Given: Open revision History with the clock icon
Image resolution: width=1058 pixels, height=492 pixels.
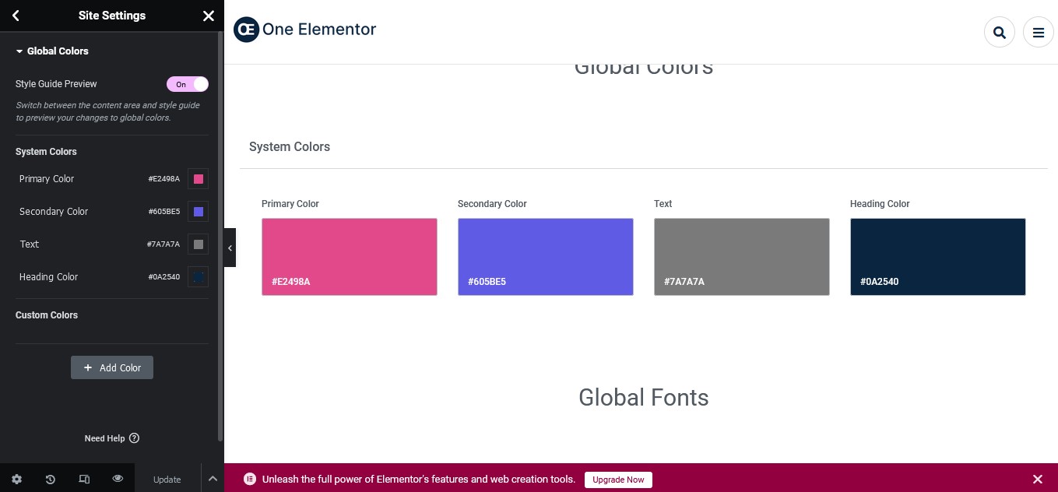Looking at the screenshot, I should click(50, 479).
